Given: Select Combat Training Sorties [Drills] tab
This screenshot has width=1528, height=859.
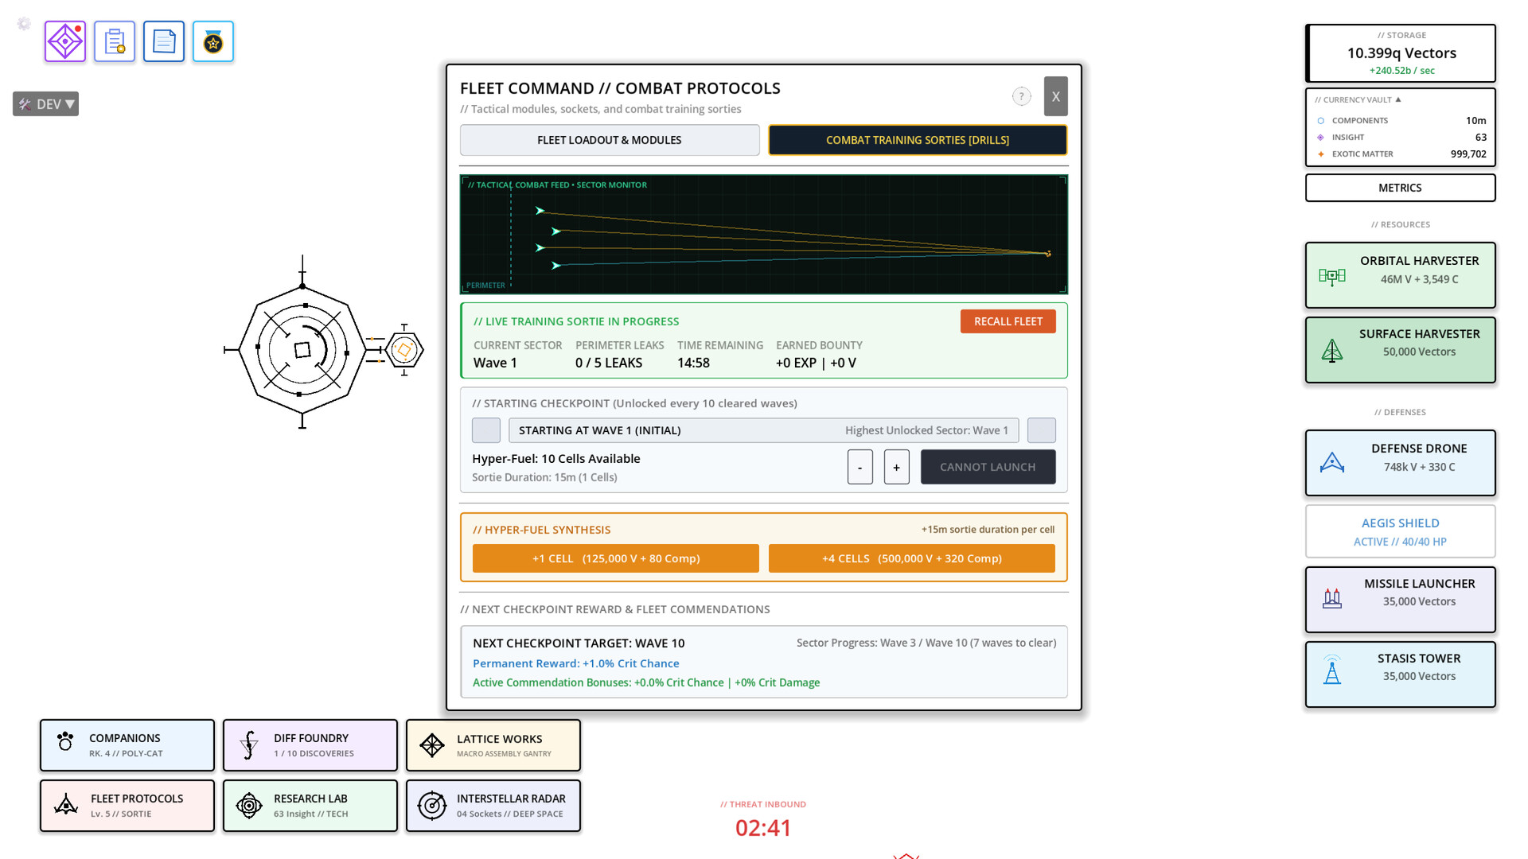Looking at the screenshot, I should (x=918, y=140).
